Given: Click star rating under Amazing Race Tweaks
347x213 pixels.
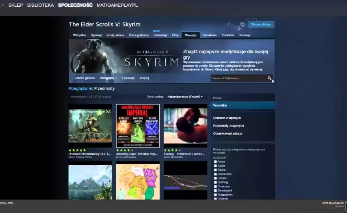Looking at the screenshot, I should coord(125,150).
